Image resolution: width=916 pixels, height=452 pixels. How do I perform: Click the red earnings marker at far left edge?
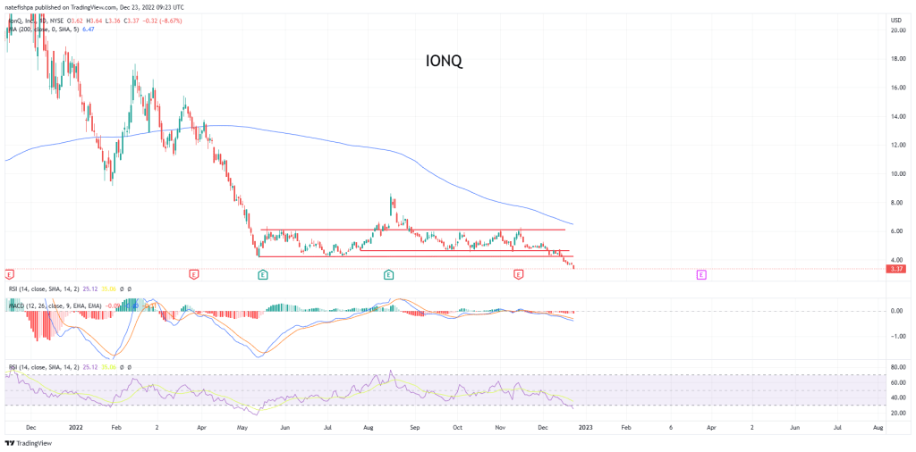9,274
